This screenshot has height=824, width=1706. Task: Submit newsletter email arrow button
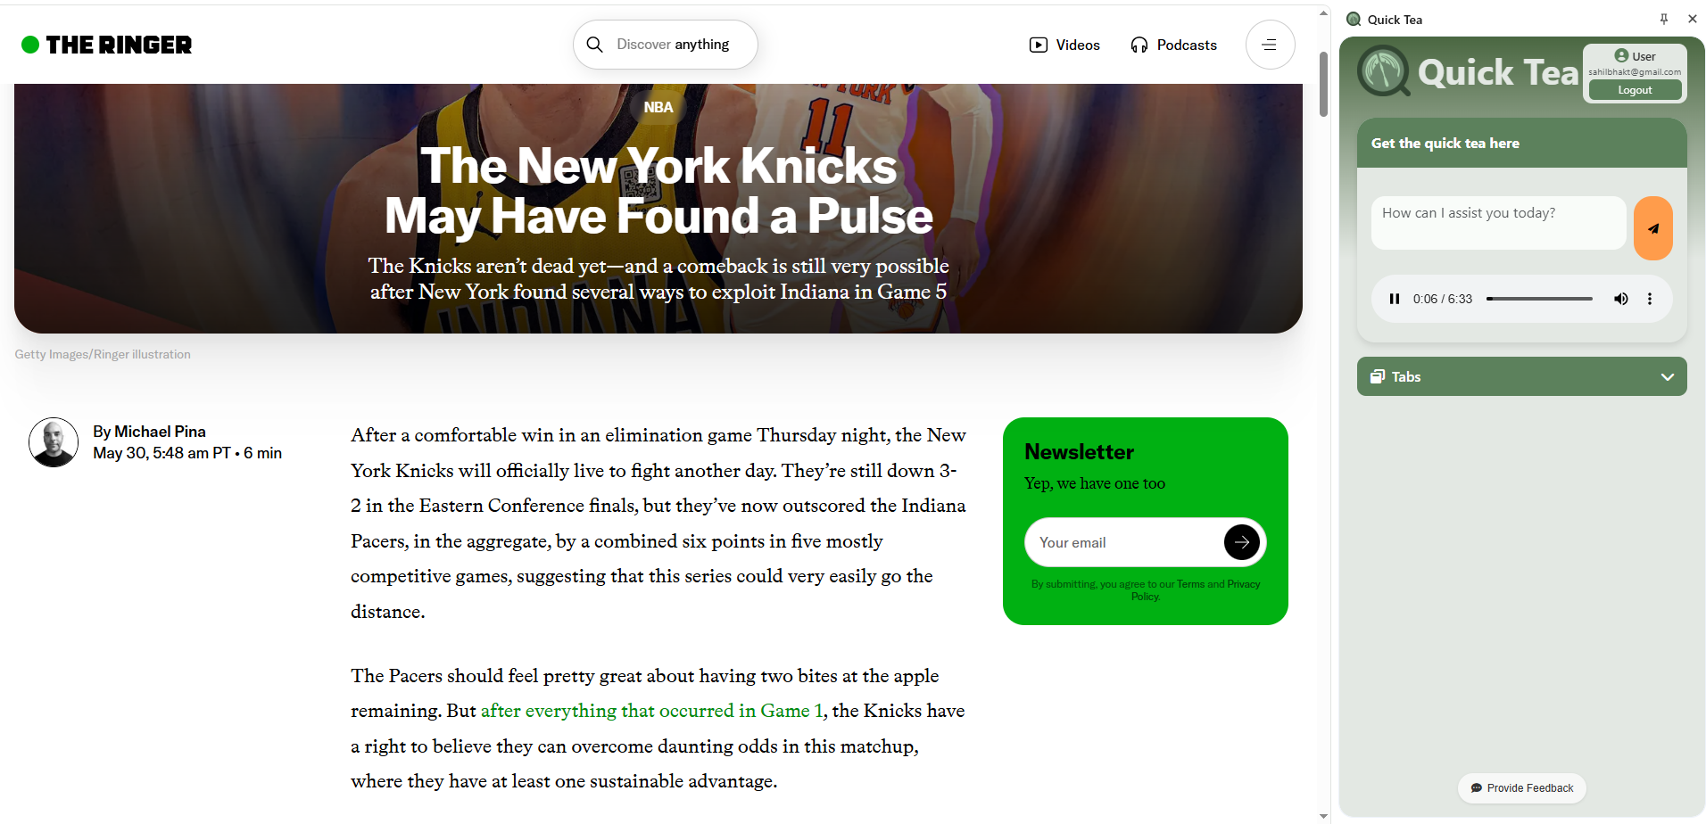1242,542
